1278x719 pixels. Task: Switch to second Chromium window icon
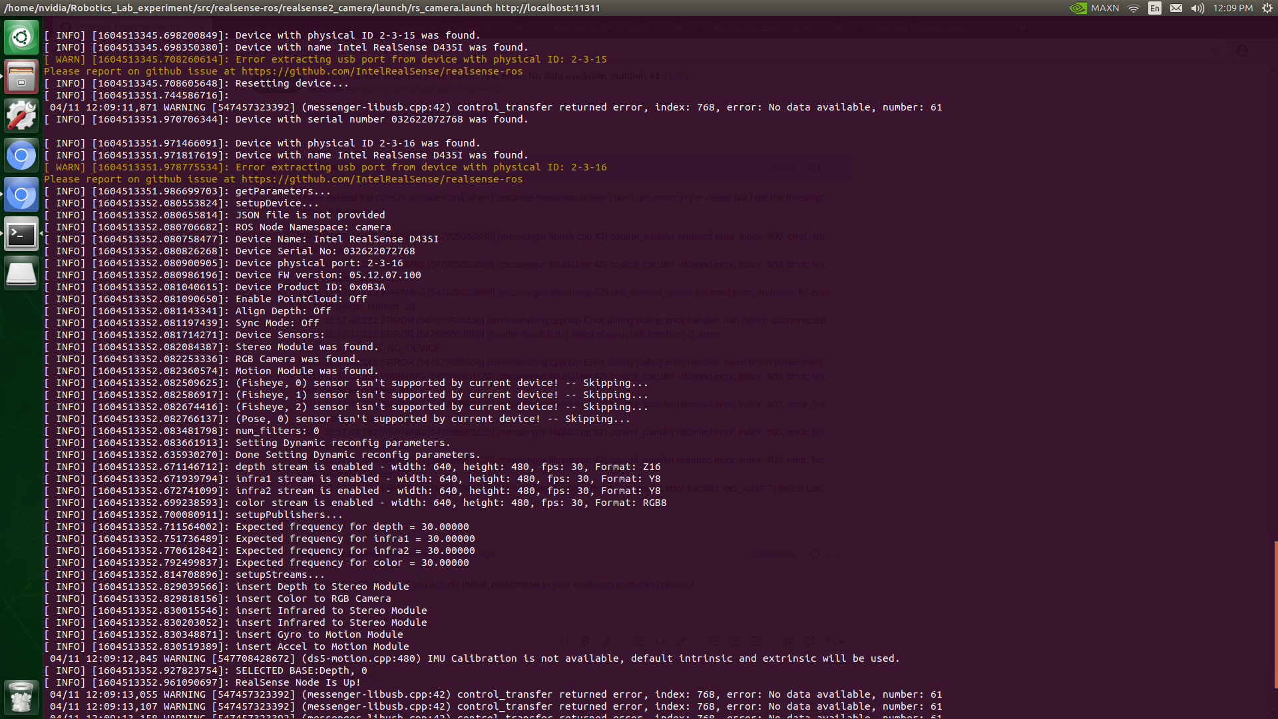click(21, 195)
